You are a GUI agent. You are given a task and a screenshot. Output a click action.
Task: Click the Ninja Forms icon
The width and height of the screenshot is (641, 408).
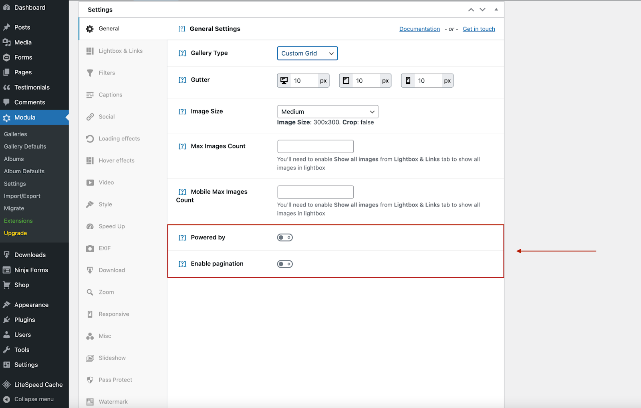(x=6, y=270)
